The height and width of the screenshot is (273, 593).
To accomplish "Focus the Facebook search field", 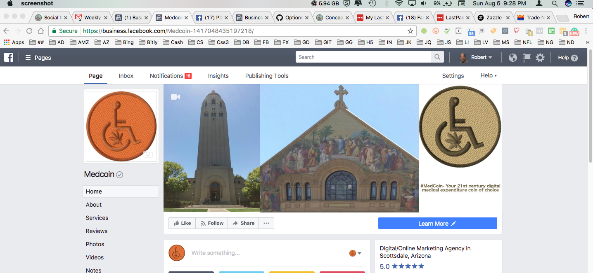I will point(363,57).
